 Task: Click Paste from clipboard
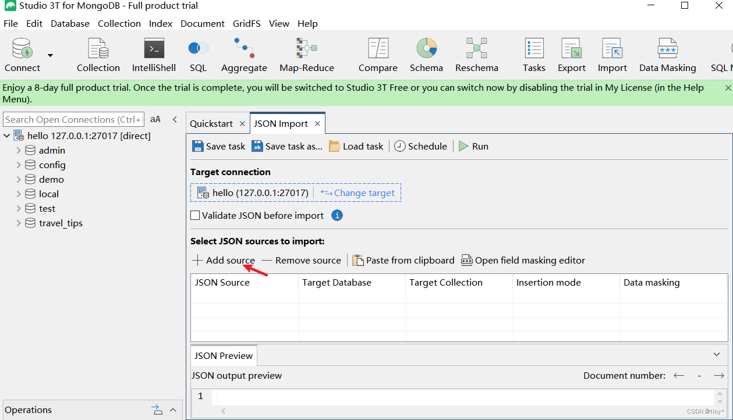coord(403,260)
